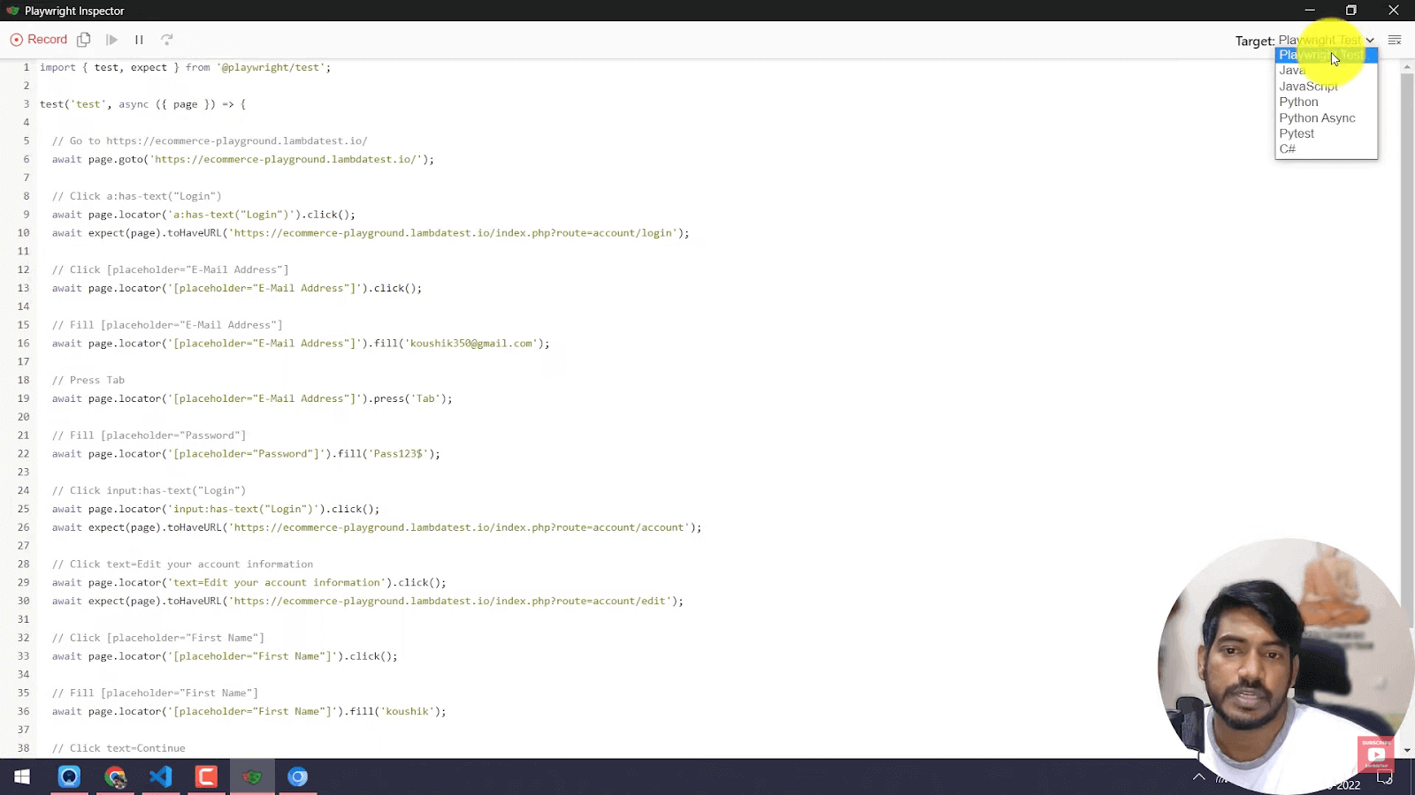Open the Windows Start menu

coord(22,777)
